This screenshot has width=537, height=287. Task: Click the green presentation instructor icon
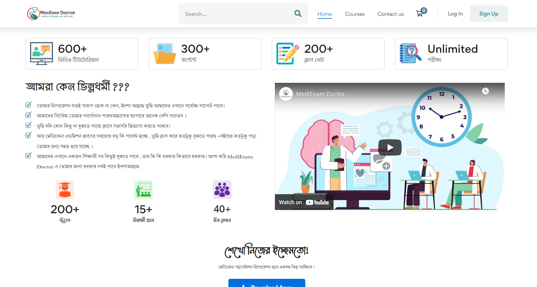143,190
